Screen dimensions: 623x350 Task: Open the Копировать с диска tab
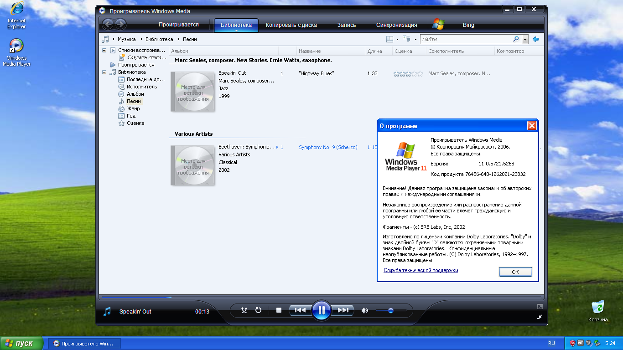[x=291, y=25]
